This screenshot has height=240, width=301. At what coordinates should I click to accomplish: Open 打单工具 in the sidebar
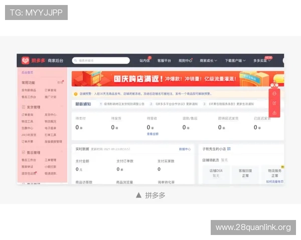(50, 134)
